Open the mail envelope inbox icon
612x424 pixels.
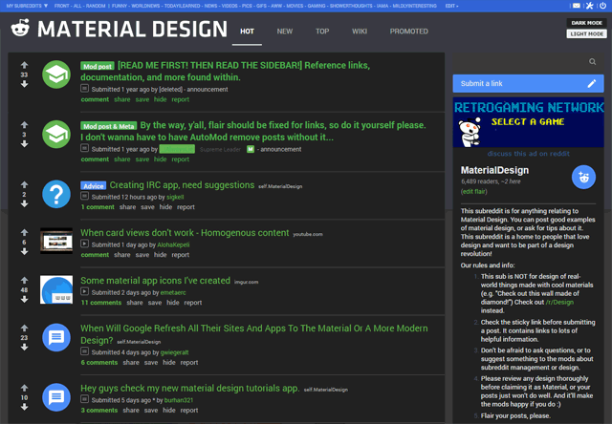pyautogui.click(x=576, y=6)
